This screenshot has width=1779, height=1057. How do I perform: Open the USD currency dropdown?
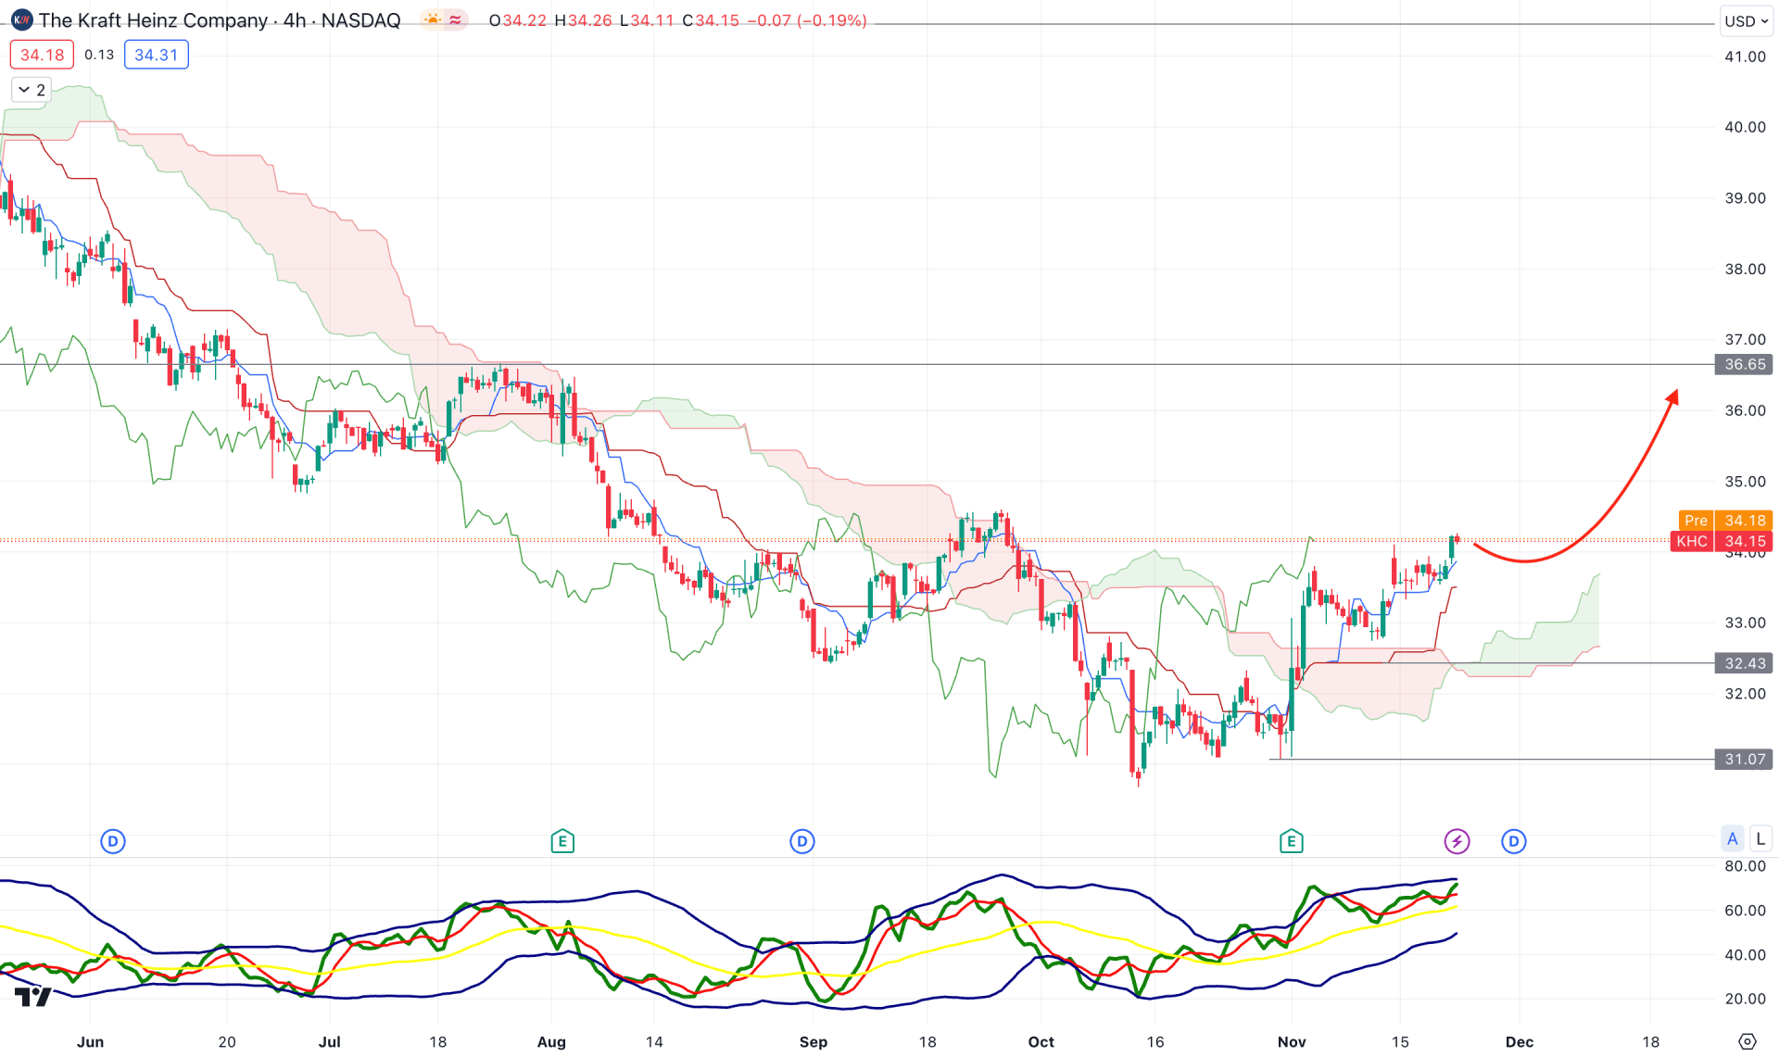coord(1746,20)
